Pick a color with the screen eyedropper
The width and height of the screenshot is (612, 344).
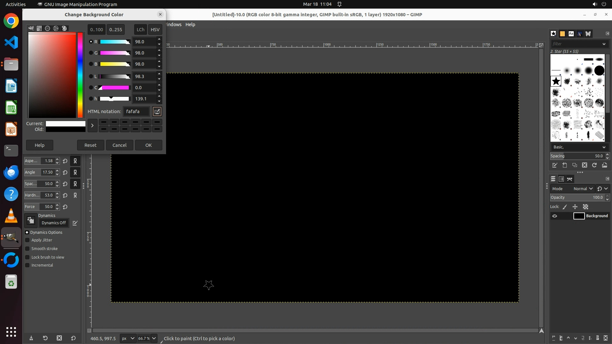click(157, 111)
